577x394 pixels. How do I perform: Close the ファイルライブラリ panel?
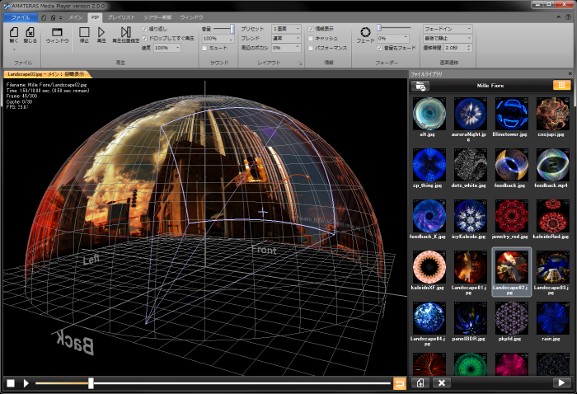point(570,74)
